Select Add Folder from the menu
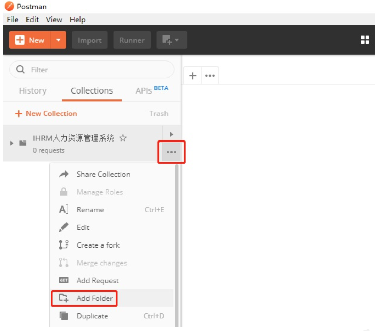This screenshot has width=375, height=331. click(x=112, y=298)
